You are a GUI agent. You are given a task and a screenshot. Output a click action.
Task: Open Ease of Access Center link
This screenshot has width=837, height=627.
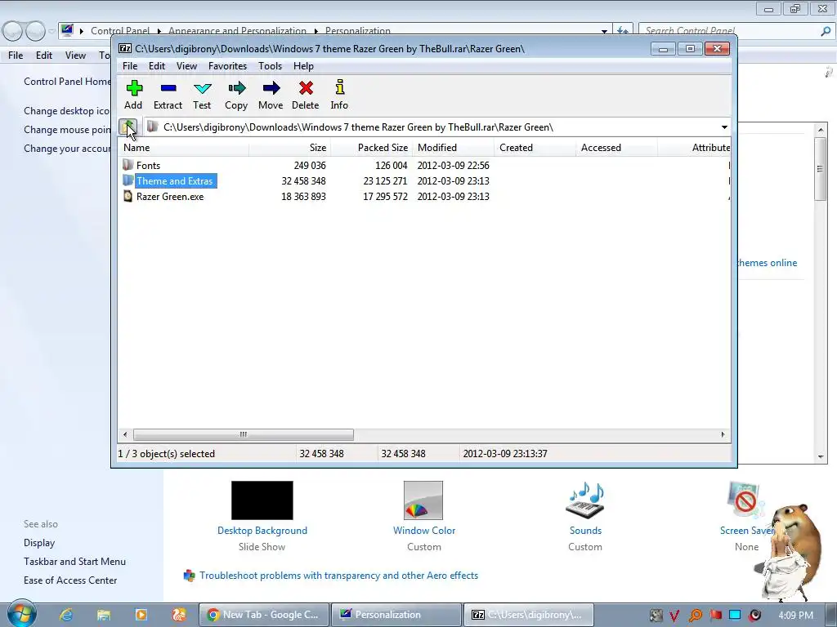click(70, 580)
